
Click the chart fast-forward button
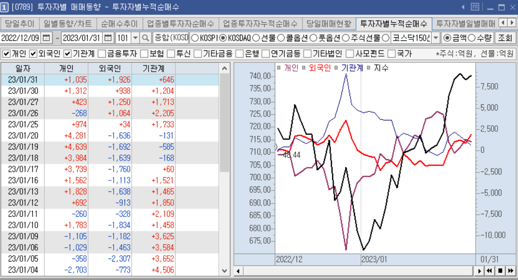pos(511,271)
